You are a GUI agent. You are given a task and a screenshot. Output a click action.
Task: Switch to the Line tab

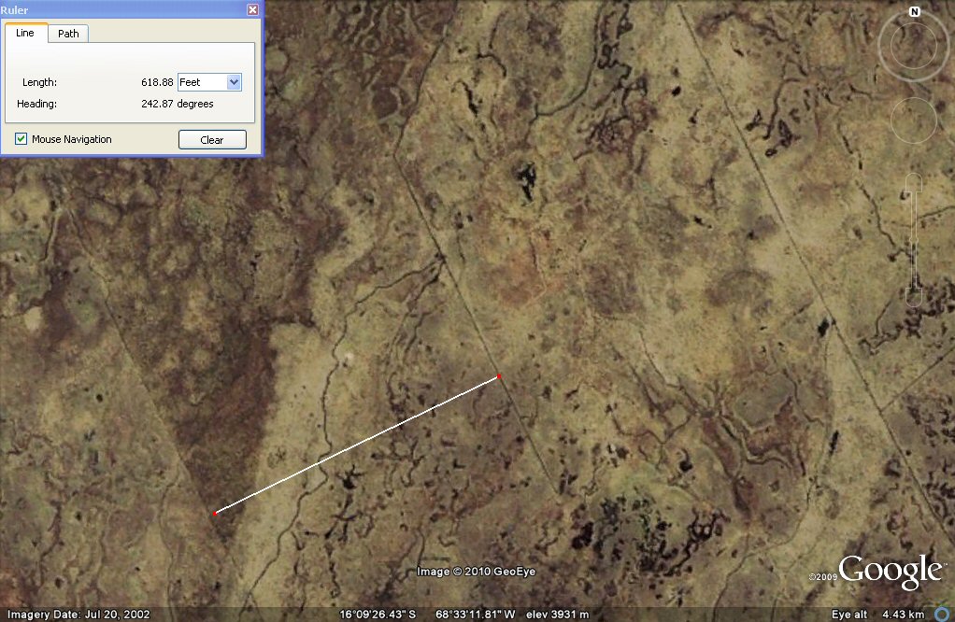pyautogui.click(x=25, y=33)
